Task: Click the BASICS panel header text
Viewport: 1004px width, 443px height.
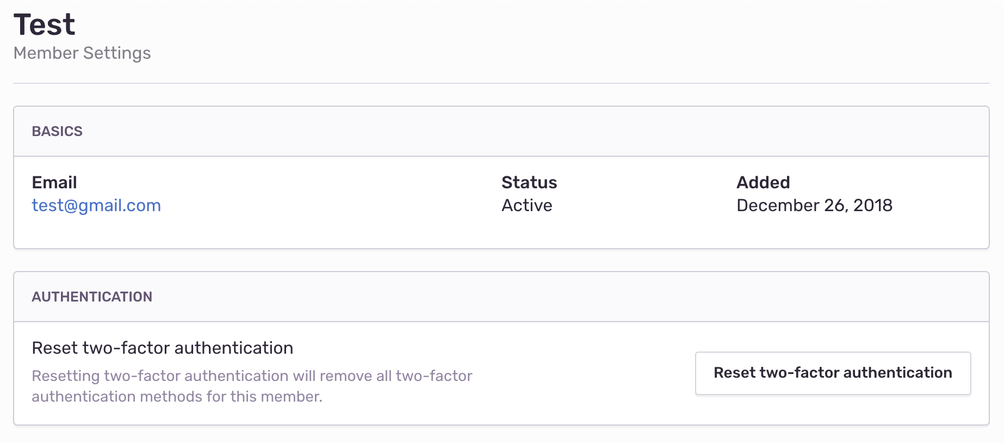Action: click(x=57, y=131)
